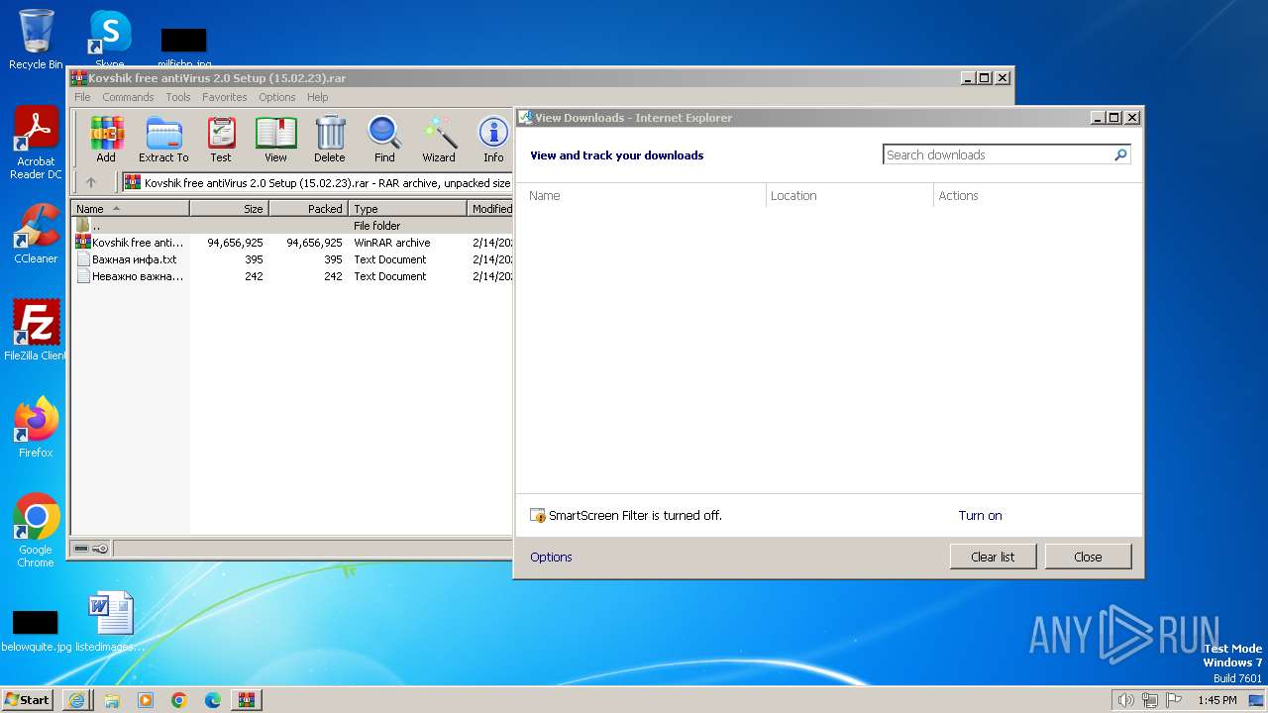Open the Options menu in WinRAR
1268x713 pixels.
277,97
